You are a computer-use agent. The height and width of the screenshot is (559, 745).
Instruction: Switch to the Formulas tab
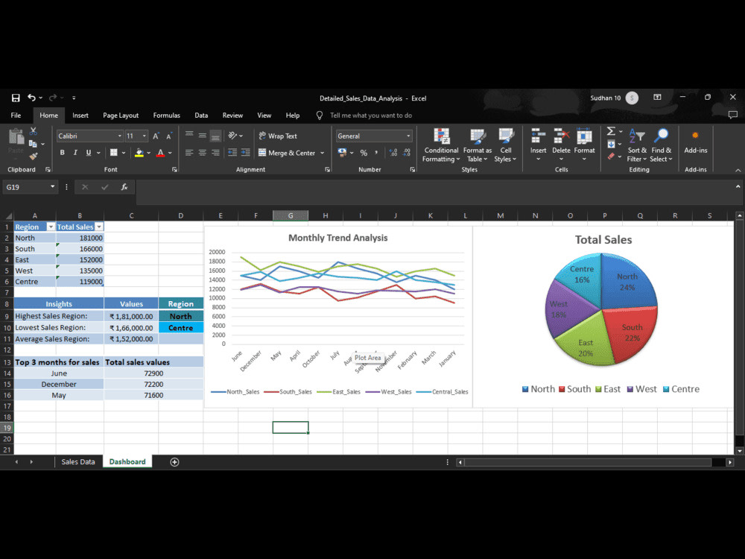click(x=166, y=115)
